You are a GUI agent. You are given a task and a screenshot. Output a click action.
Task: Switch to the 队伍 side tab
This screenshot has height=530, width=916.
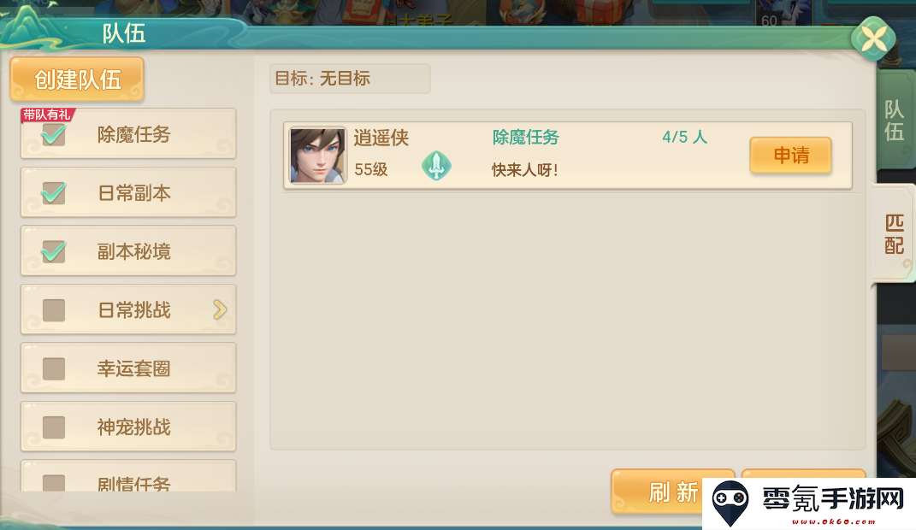click(895, 121)
